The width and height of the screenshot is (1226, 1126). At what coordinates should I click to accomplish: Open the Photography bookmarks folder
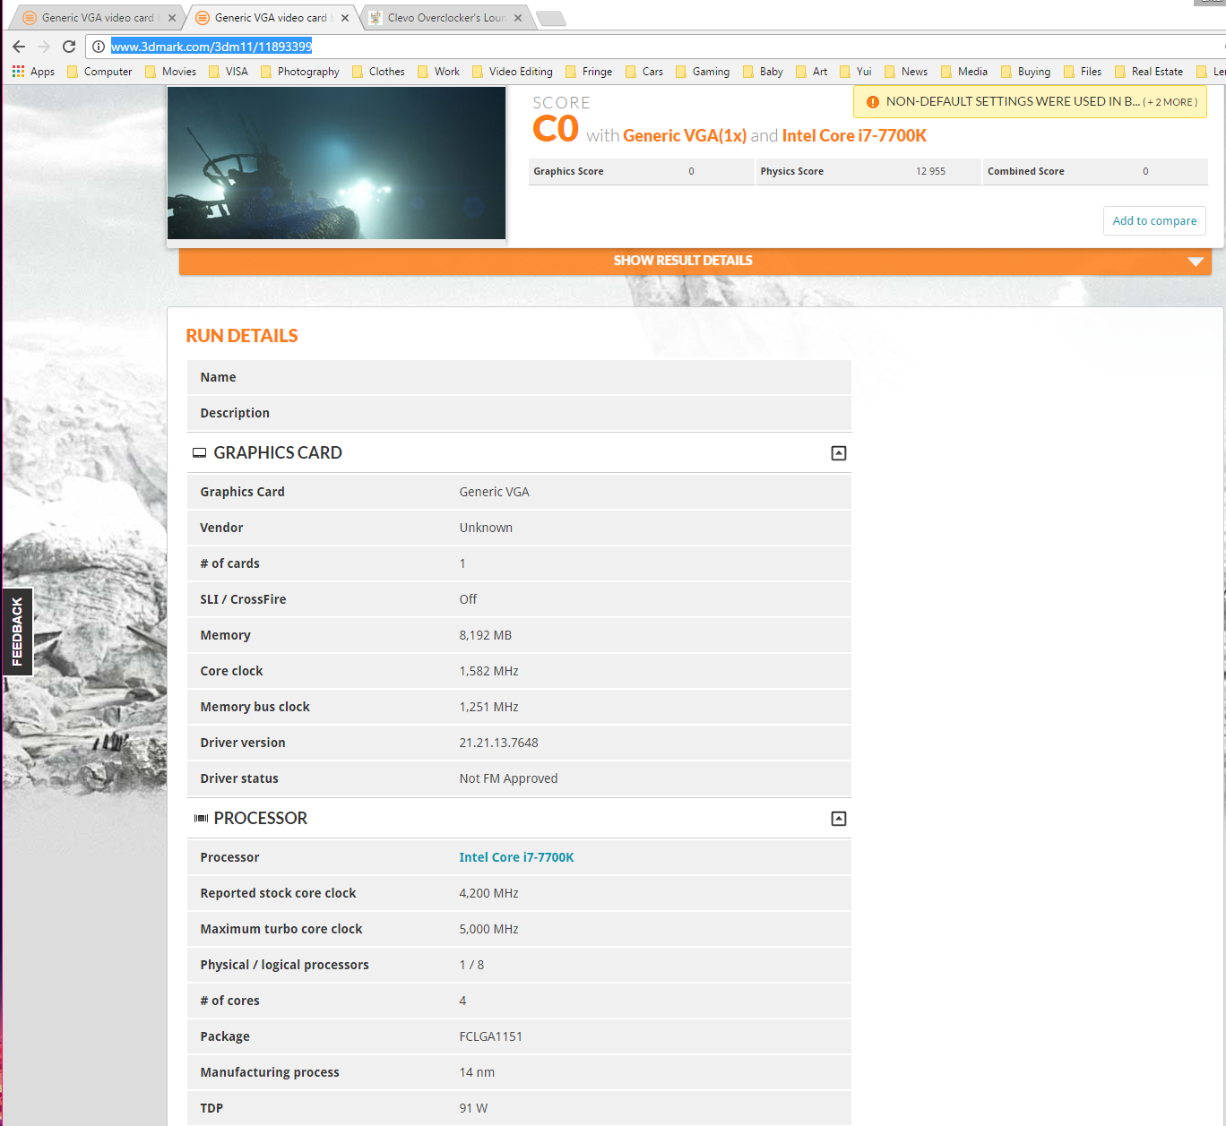(299, 72)
